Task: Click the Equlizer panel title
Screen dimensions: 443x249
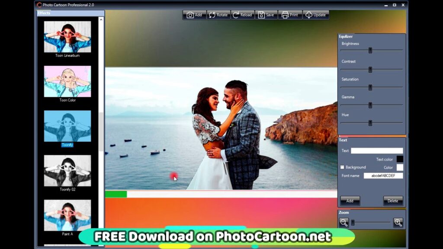Action: [346, 36]
